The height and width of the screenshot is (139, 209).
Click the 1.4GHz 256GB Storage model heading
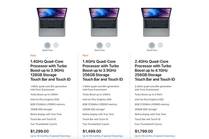103,70
